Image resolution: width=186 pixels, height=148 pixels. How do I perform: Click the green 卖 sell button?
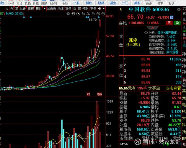177,23
